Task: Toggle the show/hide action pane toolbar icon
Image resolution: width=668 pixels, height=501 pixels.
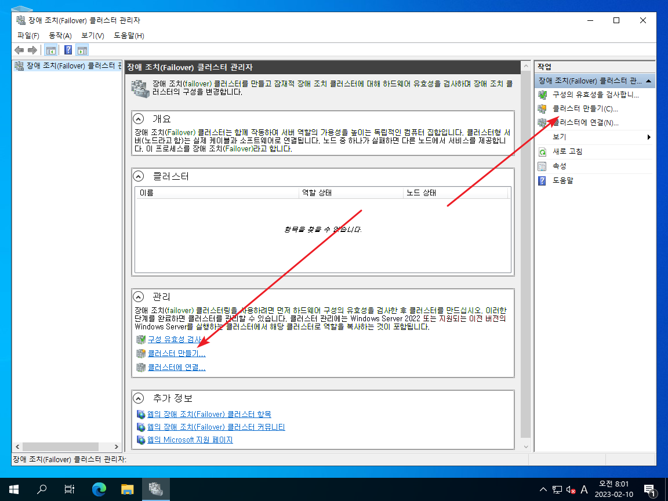Action: tap(82, 50)
